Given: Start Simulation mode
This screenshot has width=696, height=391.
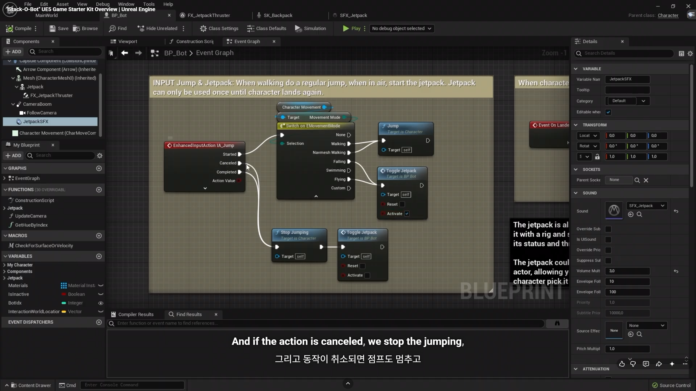Looking at the screenshot, I should click(x=310, y=29).
